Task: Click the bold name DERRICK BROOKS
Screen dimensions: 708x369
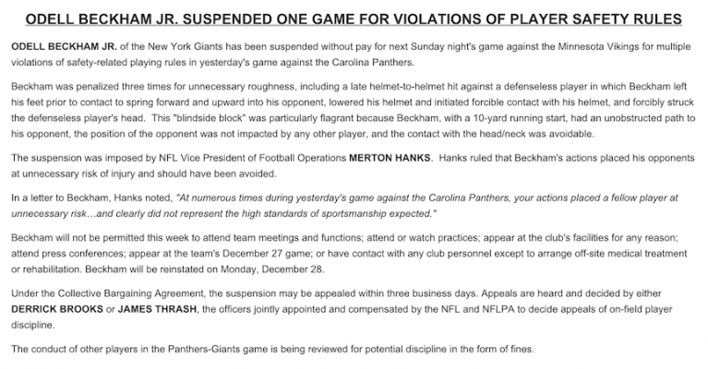Action: pyautogui.click(x=57, y=309)
